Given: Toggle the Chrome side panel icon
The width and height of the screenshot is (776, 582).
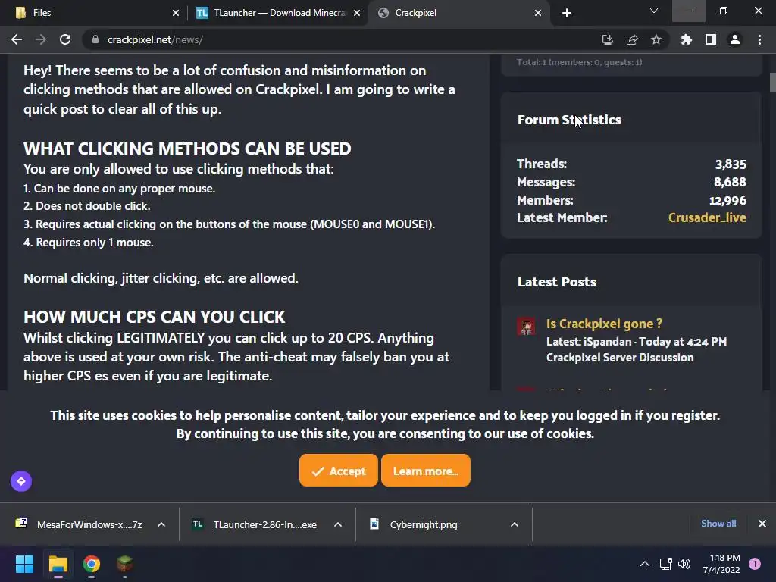Looking at the screenshot, I should pos(710,39).
